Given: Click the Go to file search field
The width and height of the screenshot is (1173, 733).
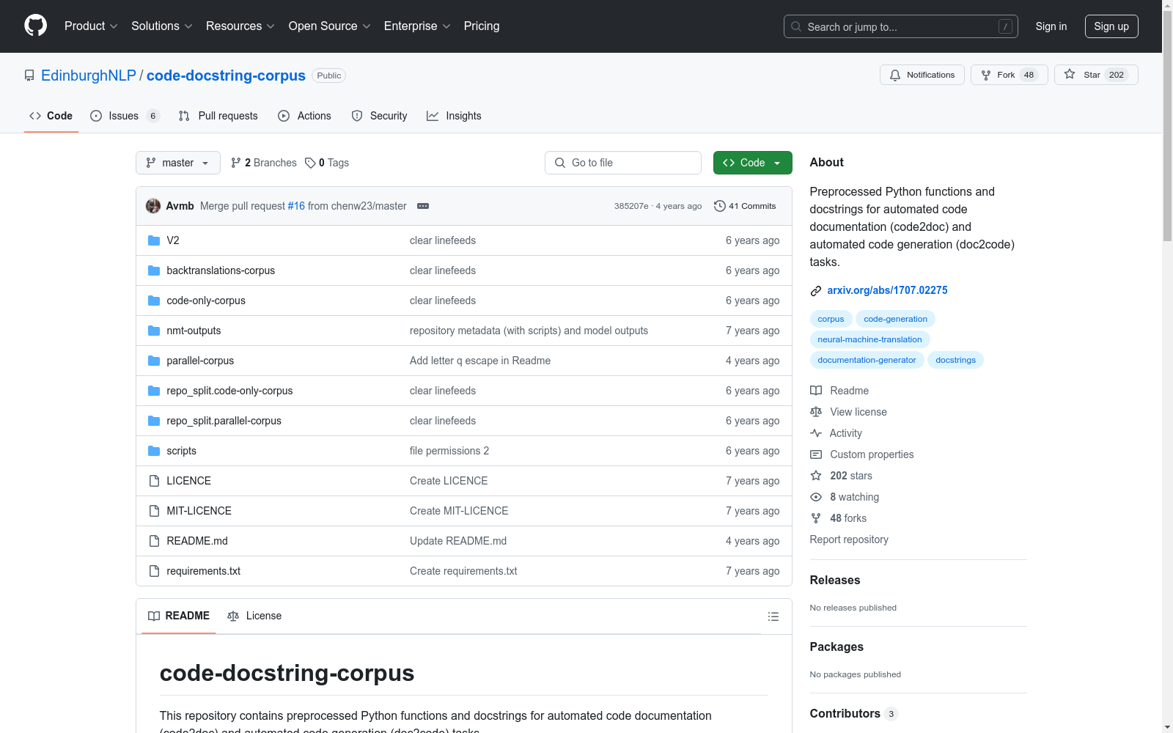Looking at the screenshot, I should pyautogui.click(x=623, y=163).
